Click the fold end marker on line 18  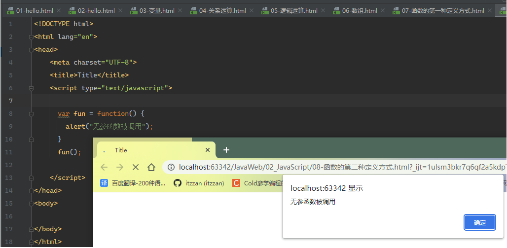click(x=32, y=242)
